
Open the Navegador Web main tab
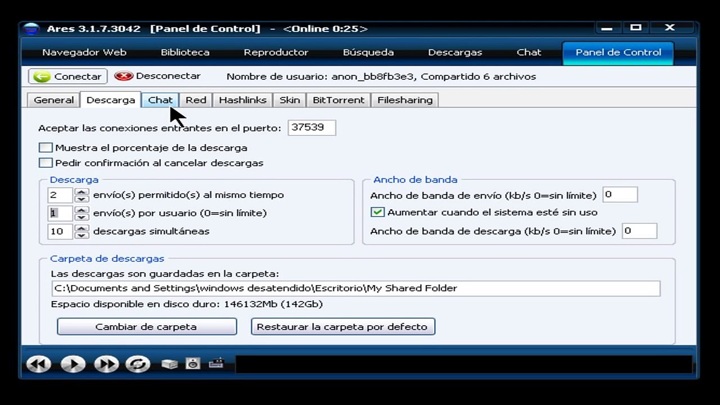(x=84, y=52)
